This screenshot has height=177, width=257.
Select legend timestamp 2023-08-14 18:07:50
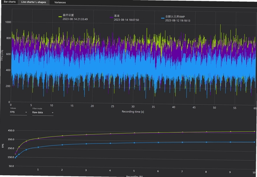[x=126, y=20]
